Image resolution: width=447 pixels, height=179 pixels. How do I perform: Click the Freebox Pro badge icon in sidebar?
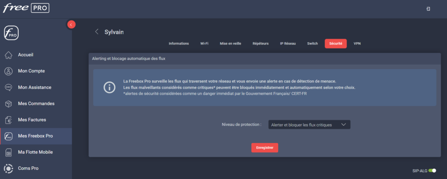[11, 33]
